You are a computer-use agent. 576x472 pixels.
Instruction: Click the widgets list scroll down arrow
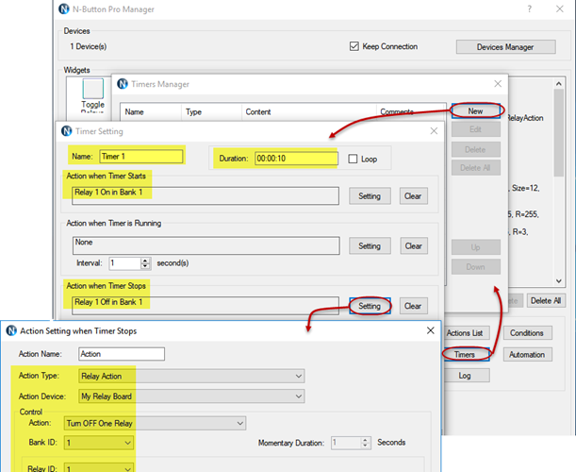click(x=559, y=281)
